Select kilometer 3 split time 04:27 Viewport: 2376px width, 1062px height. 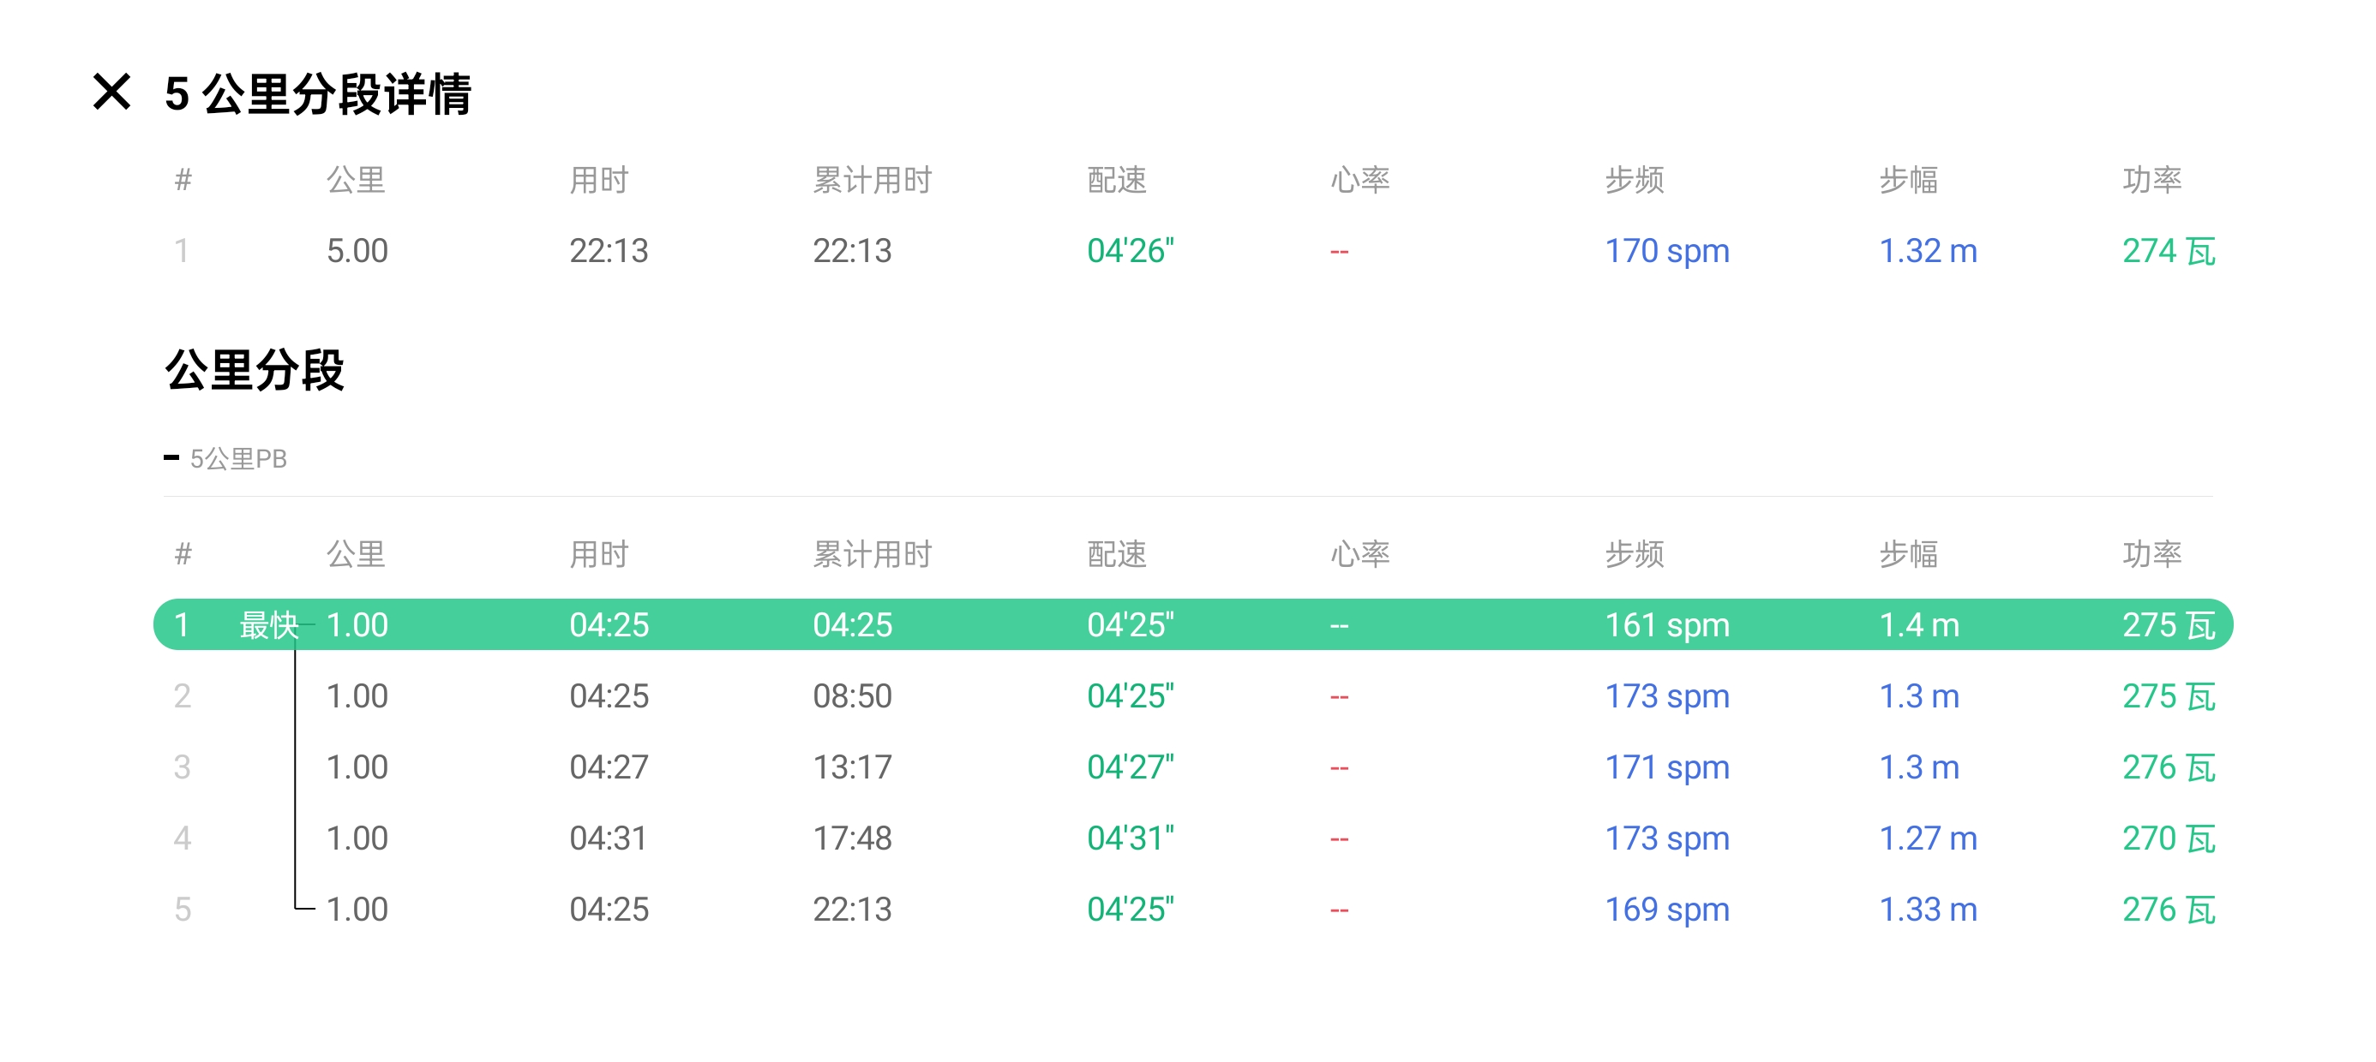coord(609,767)
